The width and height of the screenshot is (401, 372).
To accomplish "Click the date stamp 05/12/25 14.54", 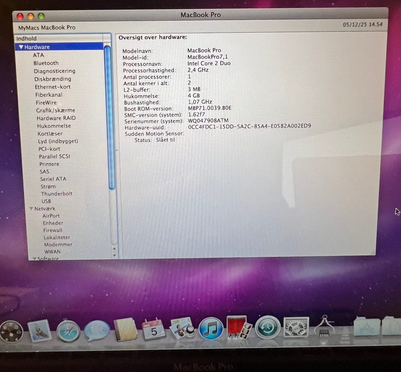I will [363, 24].
